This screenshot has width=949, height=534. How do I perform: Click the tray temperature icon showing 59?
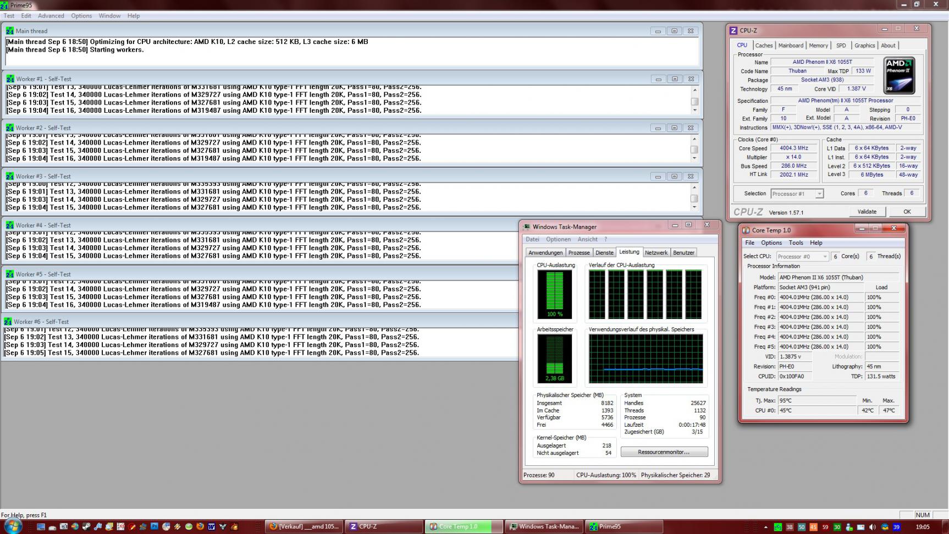pyautogui.click(x=825, y=527)
